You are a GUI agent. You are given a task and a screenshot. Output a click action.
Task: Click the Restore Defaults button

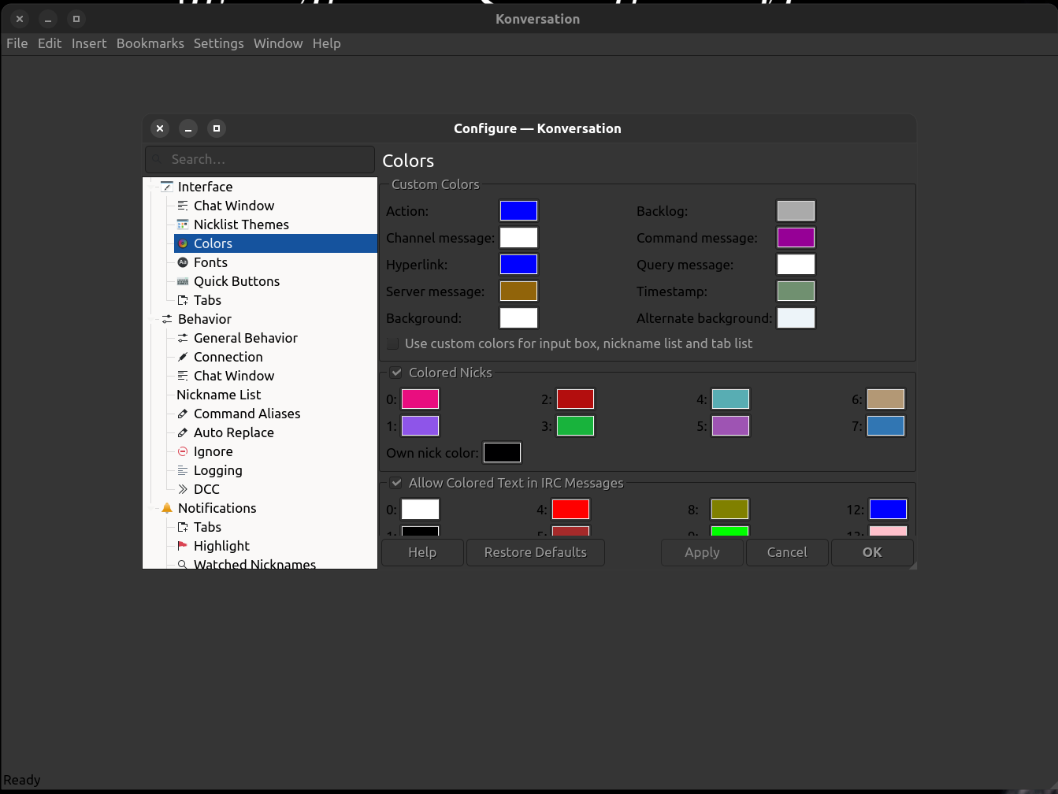535,552
